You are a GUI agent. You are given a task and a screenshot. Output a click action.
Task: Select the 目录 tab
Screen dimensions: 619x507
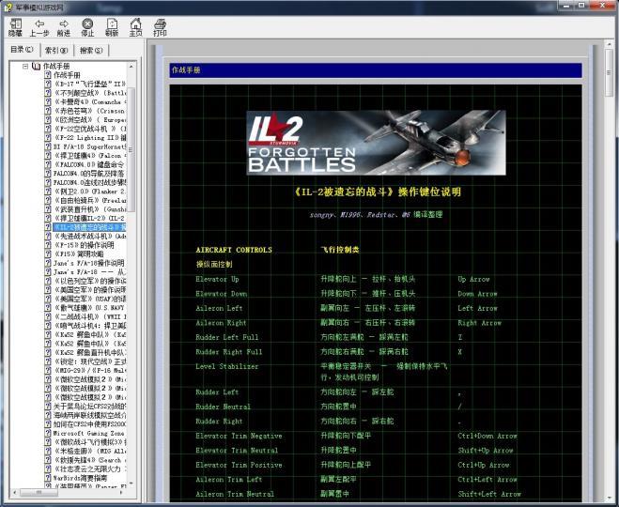21,50
